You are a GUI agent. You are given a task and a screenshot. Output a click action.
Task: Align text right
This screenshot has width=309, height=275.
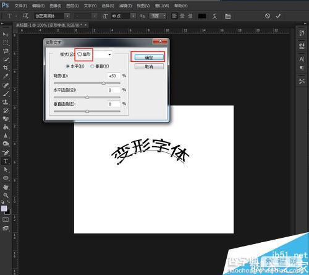(190, 16)
